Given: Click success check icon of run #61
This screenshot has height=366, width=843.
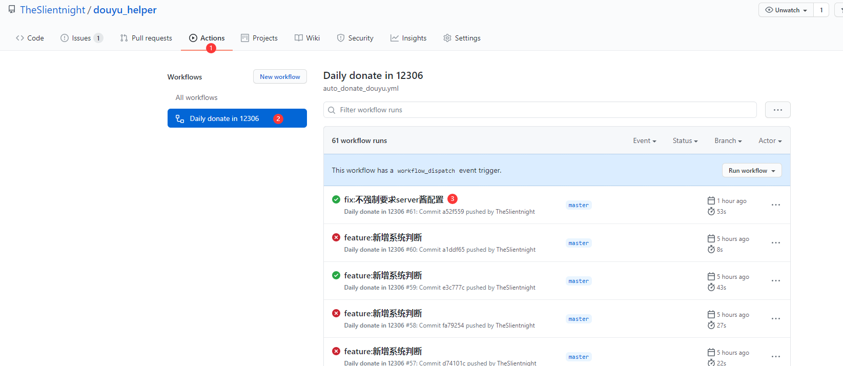Looking at the screenshot, I should click(x=336, y=199).
